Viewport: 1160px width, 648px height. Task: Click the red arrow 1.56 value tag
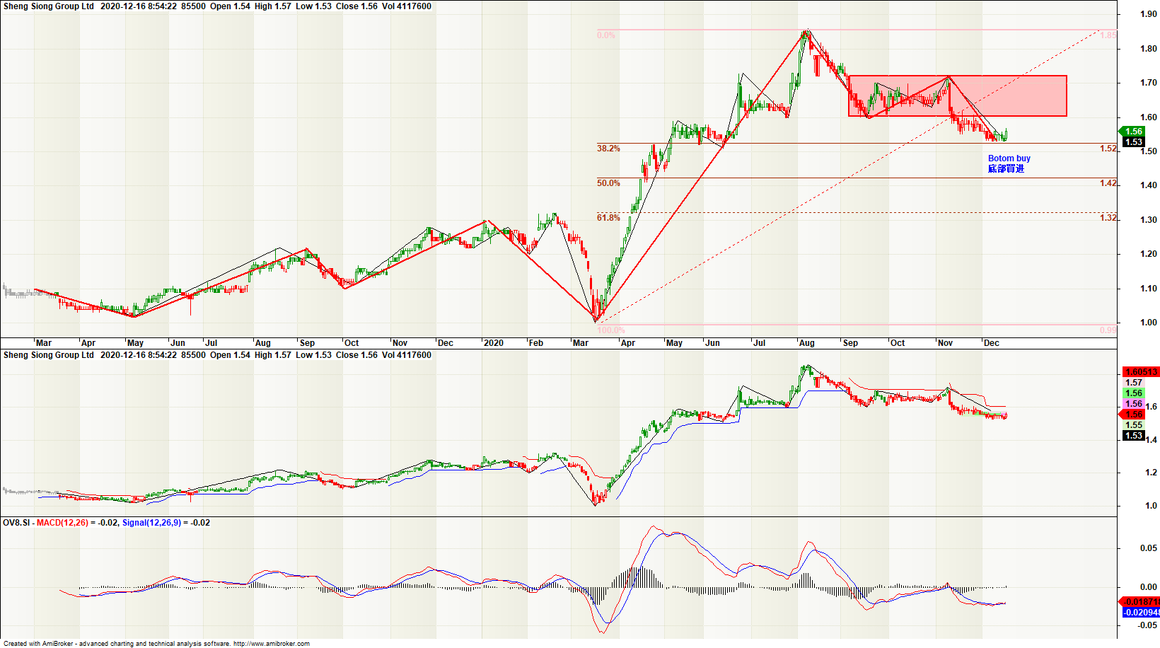(1132, 415)
